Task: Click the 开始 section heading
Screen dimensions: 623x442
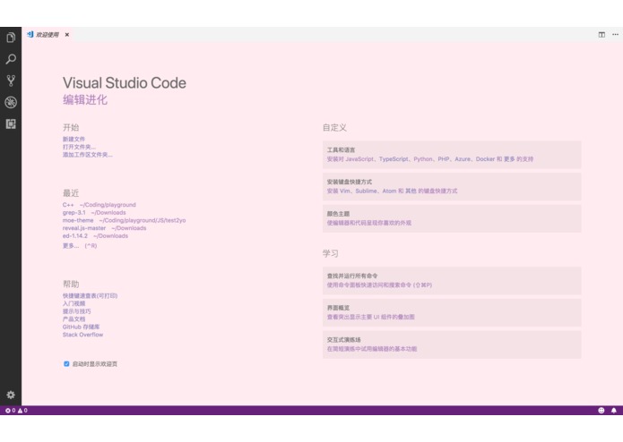Action: 71,127
